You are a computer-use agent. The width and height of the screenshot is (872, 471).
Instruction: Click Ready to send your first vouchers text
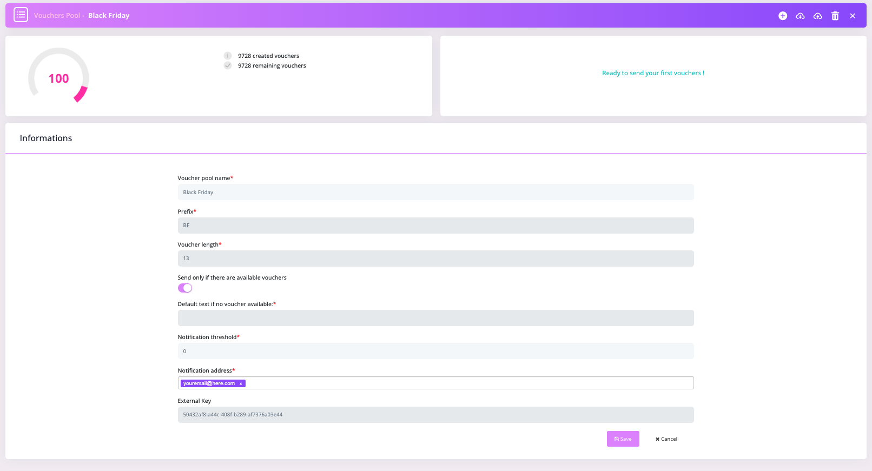[x=653, y=73]
